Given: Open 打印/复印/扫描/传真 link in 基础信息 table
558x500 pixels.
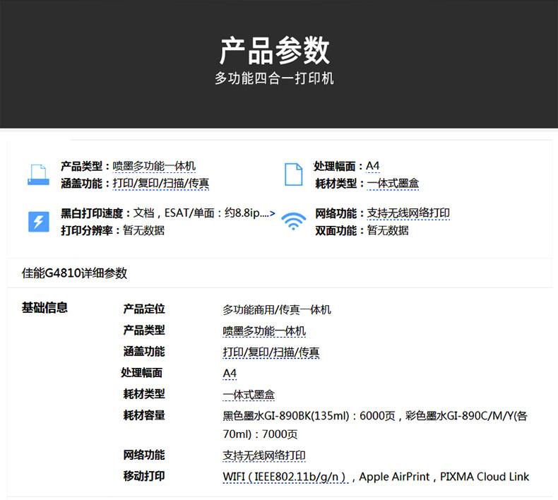Looking at the screenshot, I should coord(271,352).
